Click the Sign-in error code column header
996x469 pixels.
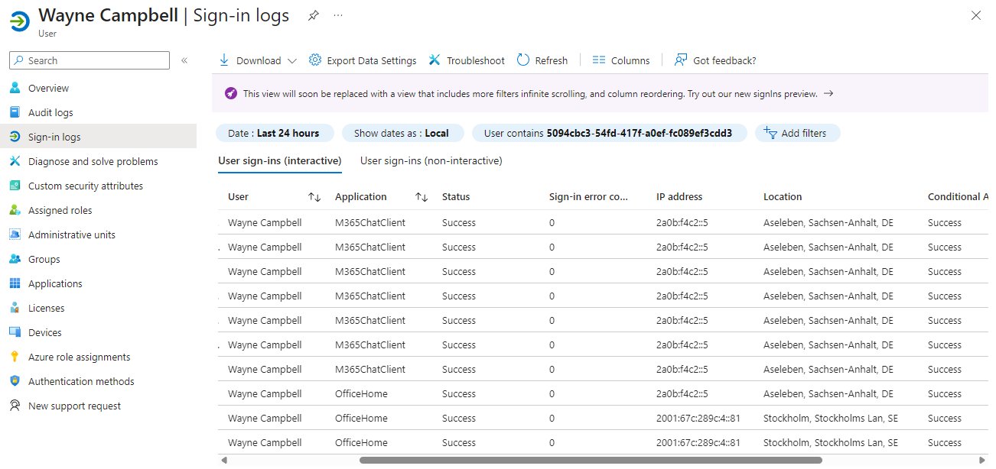click(x=588, y=196)
